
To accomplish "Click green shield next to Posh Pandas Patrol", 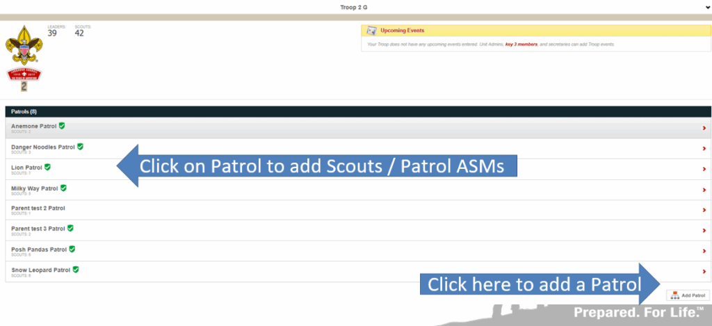I will tap(72, 249).
